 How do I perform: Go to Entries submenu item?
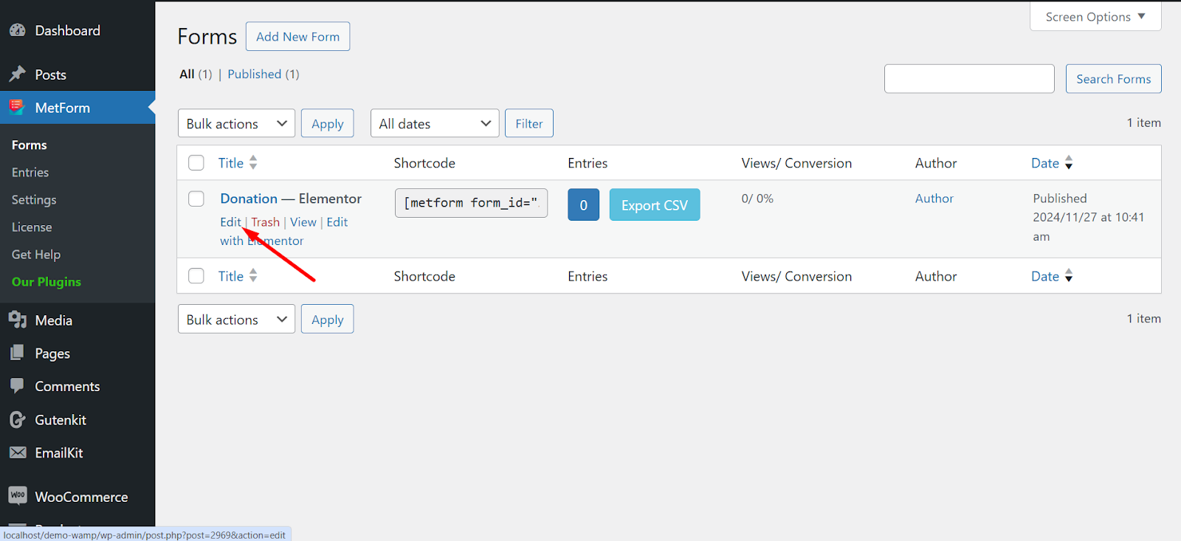[x=30, y=173]
